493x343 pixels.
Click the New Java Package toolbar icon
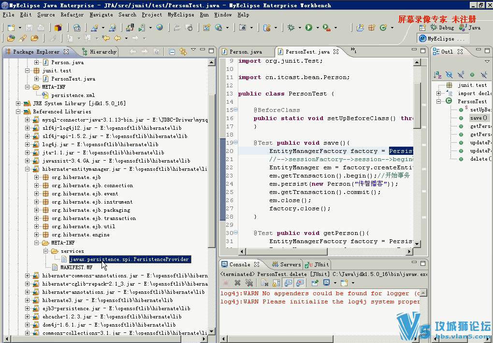tap(372, 27)
